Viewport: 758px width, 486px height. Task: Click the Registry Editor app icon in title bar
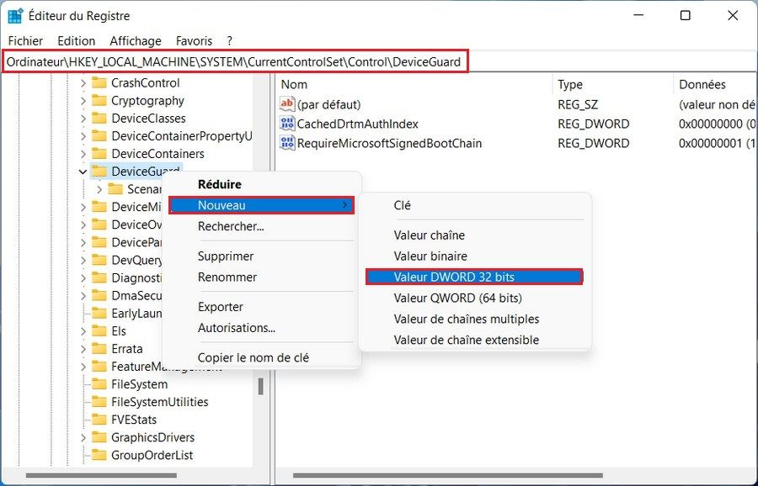[15, 16]
